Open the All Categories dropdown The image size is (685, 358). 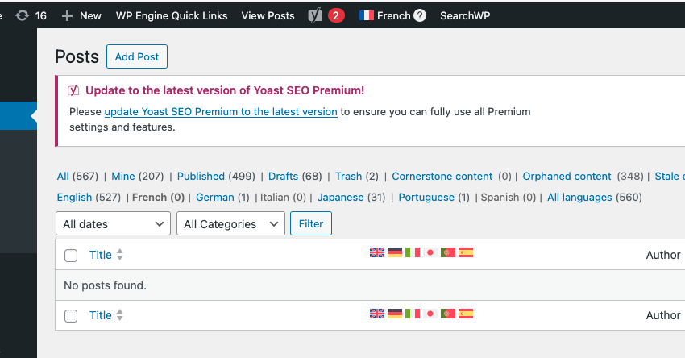(x=230, y=223)
